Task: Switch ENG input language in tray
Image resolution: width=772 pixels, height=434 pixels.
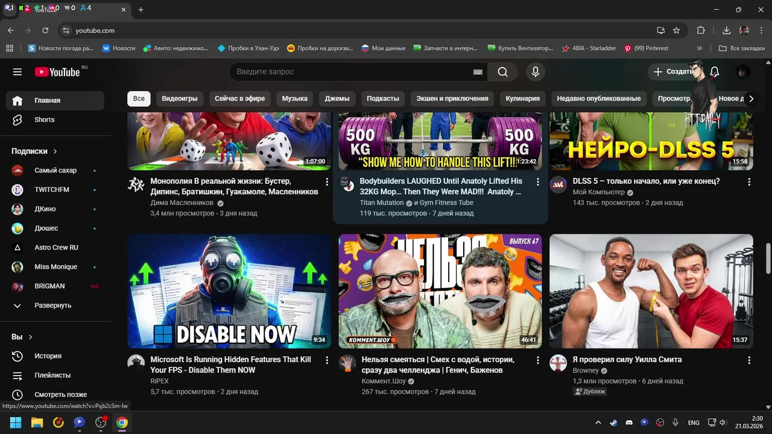Action: point(694,423)
